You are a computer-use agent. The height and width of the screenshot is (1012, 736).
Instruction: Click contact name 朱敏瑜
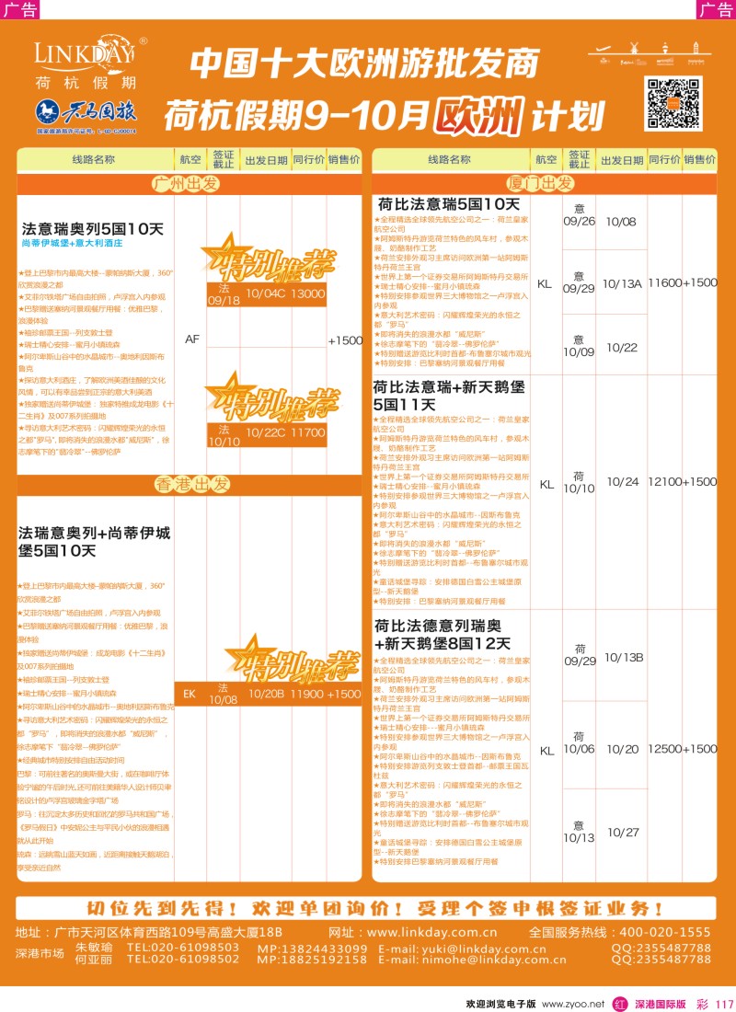[x=94, y=948]
